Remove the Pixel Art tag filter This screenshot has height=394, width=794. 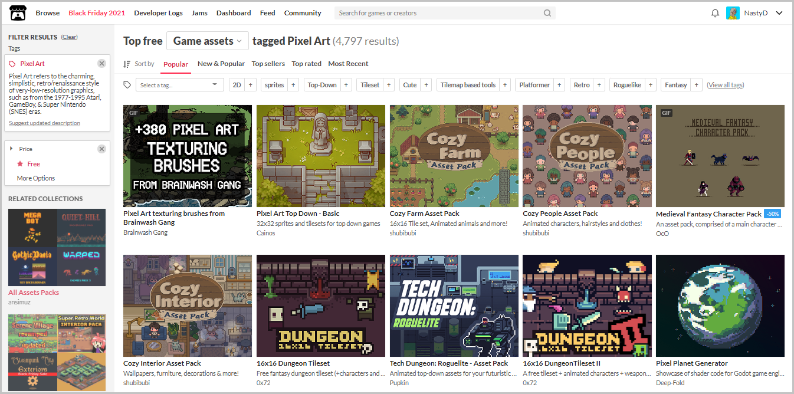pos(101,64)
